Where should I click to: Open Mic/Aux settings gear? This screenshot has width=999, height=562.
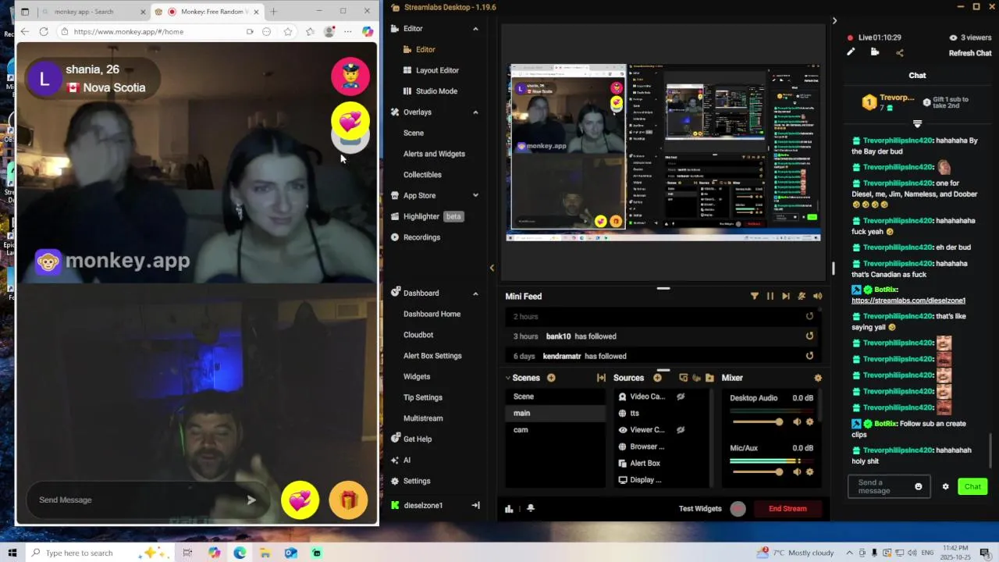(809, 471)
